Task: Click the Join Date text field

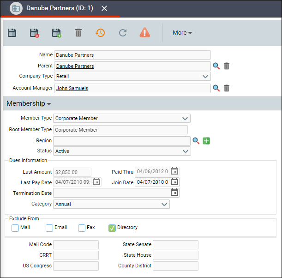Action: (x=152, y=182)
